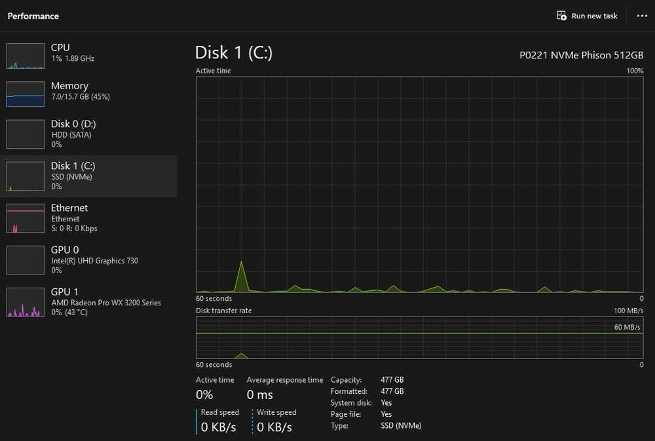The height and width of the screenshot is (441, 655).
Task: Click the CPU label in the sidebar
Action: click(x=60, y=48)
